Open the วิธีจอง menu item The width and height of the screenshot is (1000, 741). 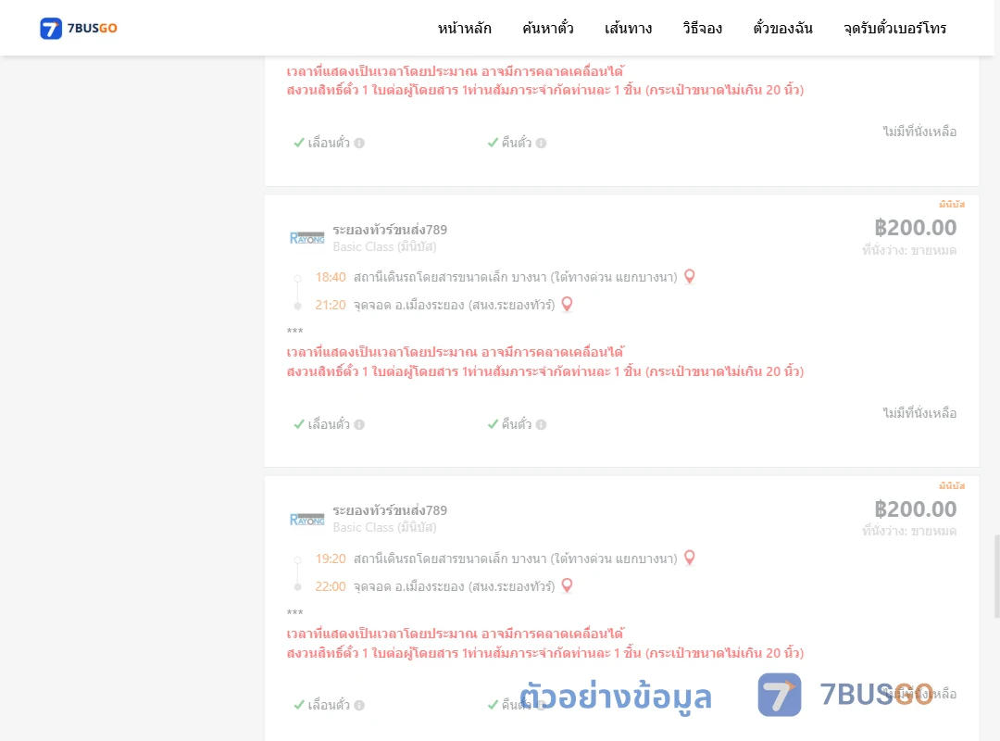point(702,28)
